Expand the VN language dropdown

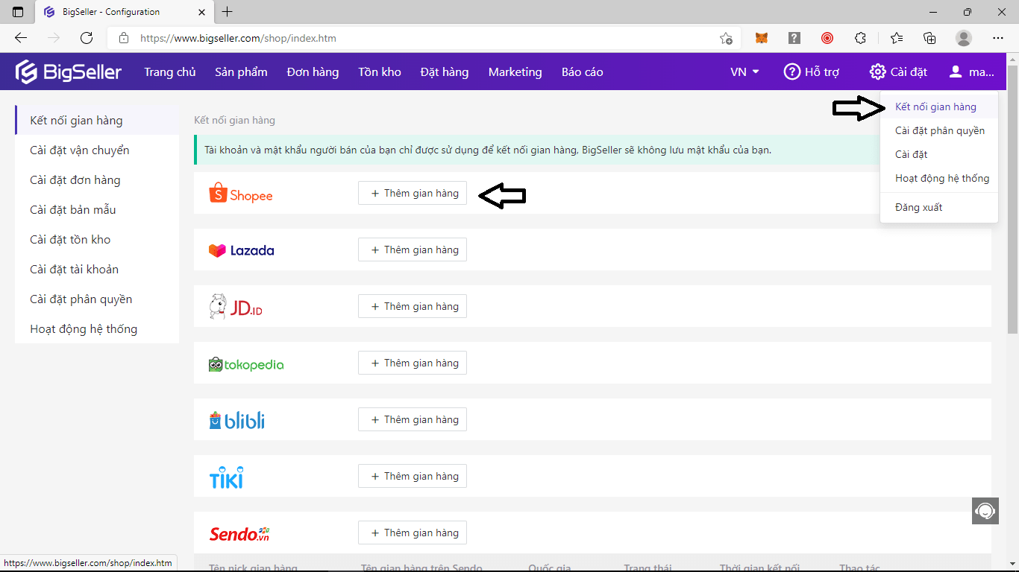(x=744, y=72)
